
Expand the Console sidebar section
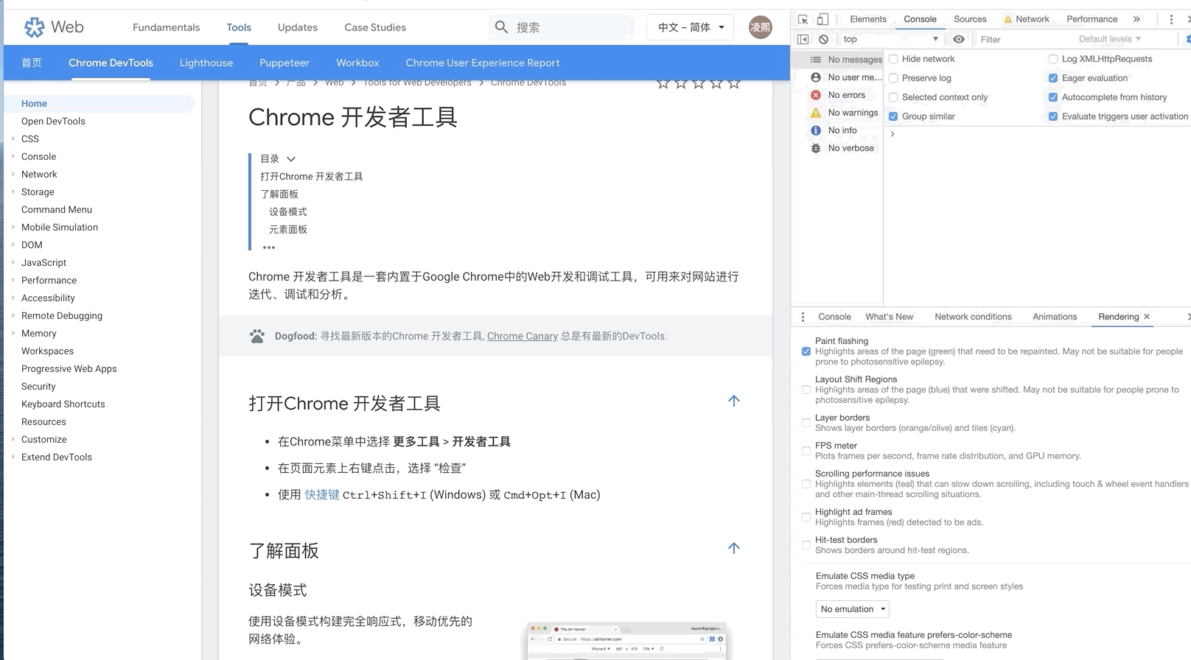tap(13, 156)
